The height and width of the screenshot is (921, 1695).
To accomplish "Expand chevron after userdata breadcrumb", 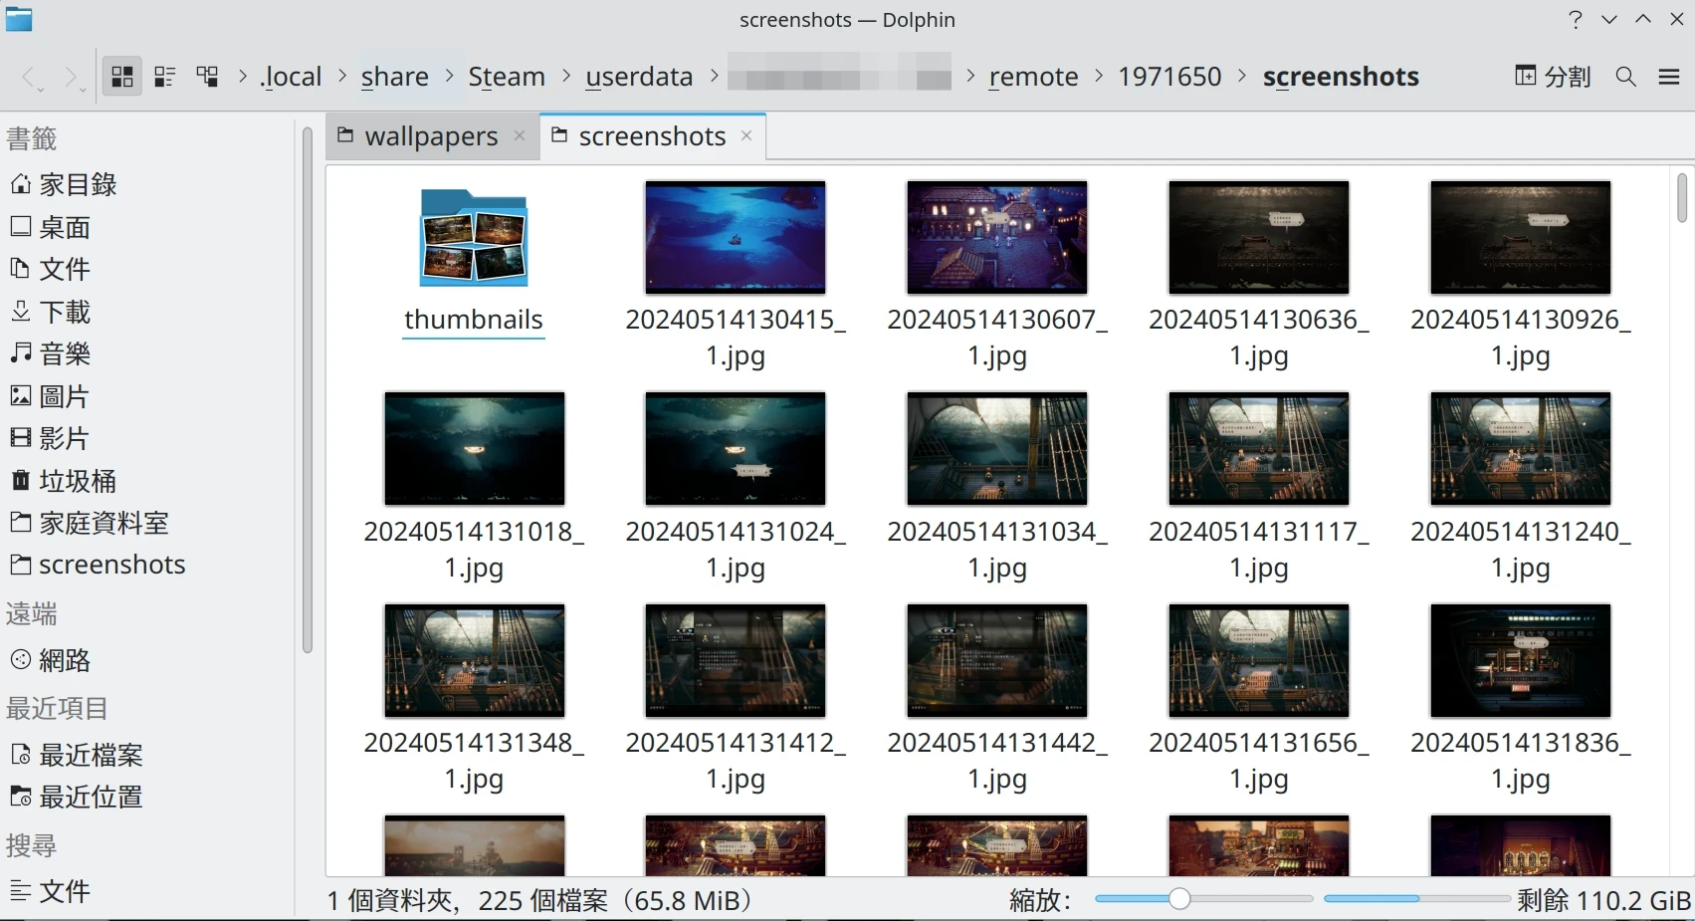I will (714, 76).
